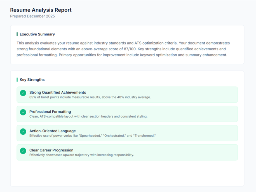This screenshot has width=256, height=192.
Task: Select the Key Strengths section header
Action: pyautogui.click(x=33, y=79)
